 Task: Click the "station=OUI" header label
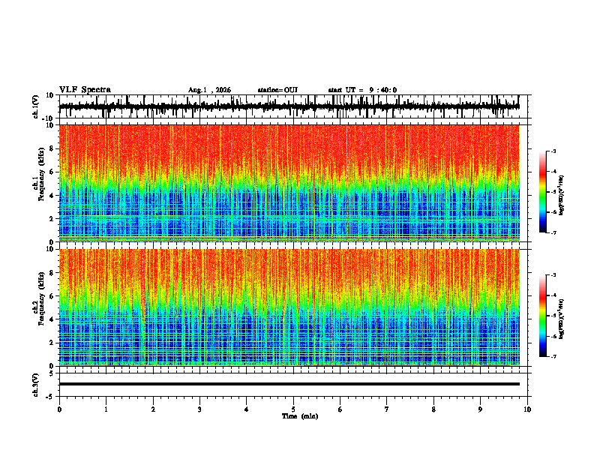tap(277, 90)
